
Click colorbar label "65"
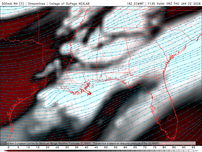point(135,147)
